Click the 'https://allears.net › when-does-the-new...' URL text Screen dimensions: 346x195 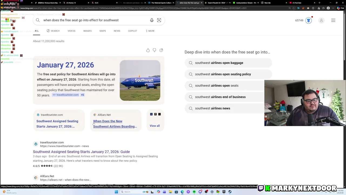66,180
